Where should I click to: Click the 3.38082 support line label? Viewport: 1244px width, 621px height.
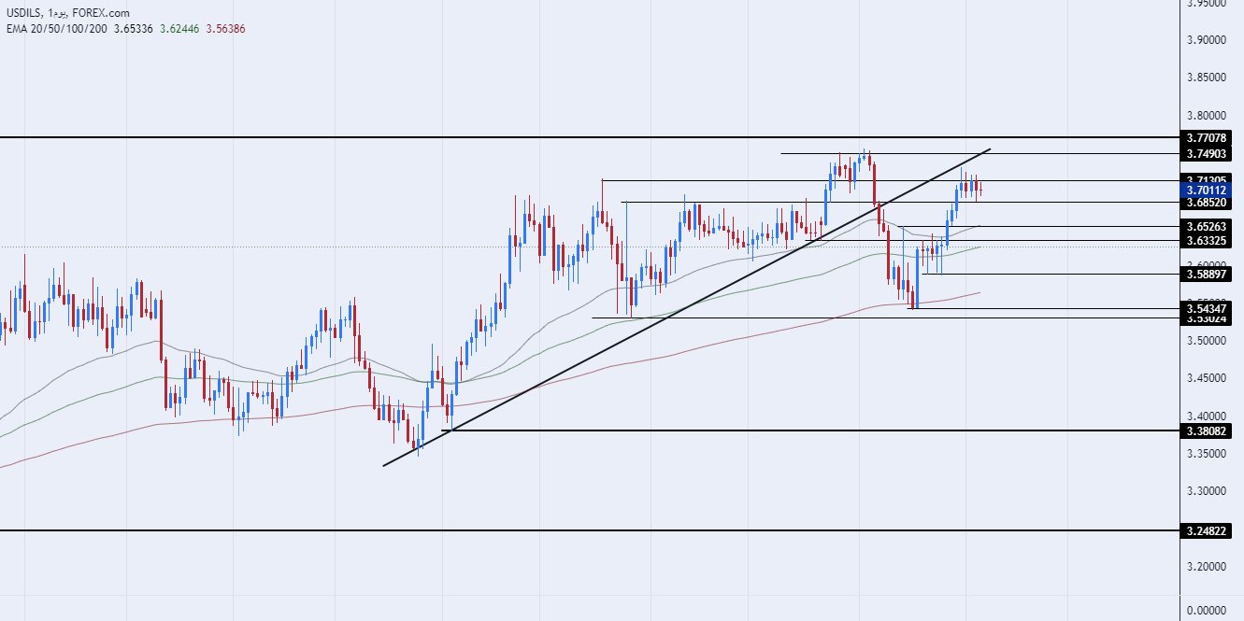coord(1208,430)
